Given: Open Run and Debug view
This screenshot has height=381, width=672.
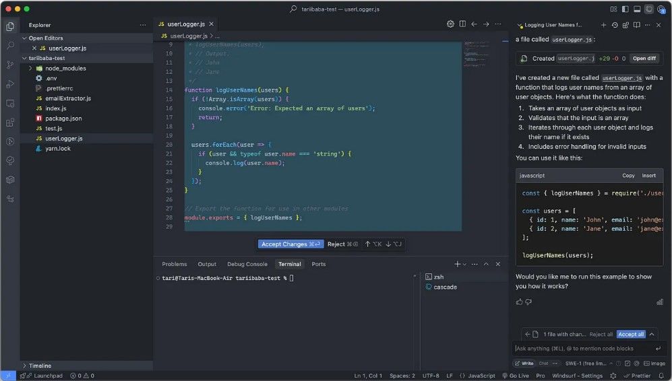Looking at the screenshot, I should pyautogui.click(x=10, y=84).
